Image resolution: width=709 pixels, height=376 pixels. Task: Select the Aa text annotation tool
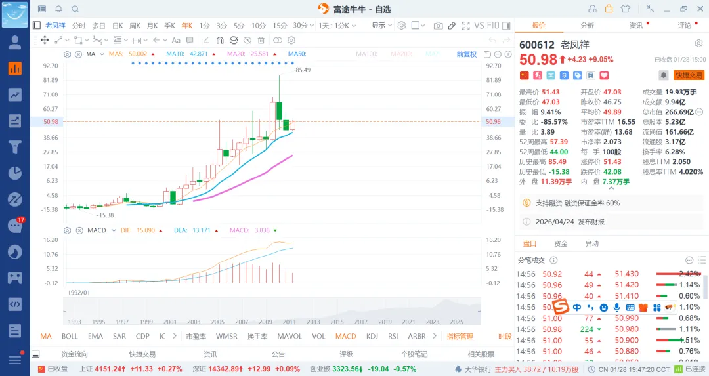pos(176,40)
